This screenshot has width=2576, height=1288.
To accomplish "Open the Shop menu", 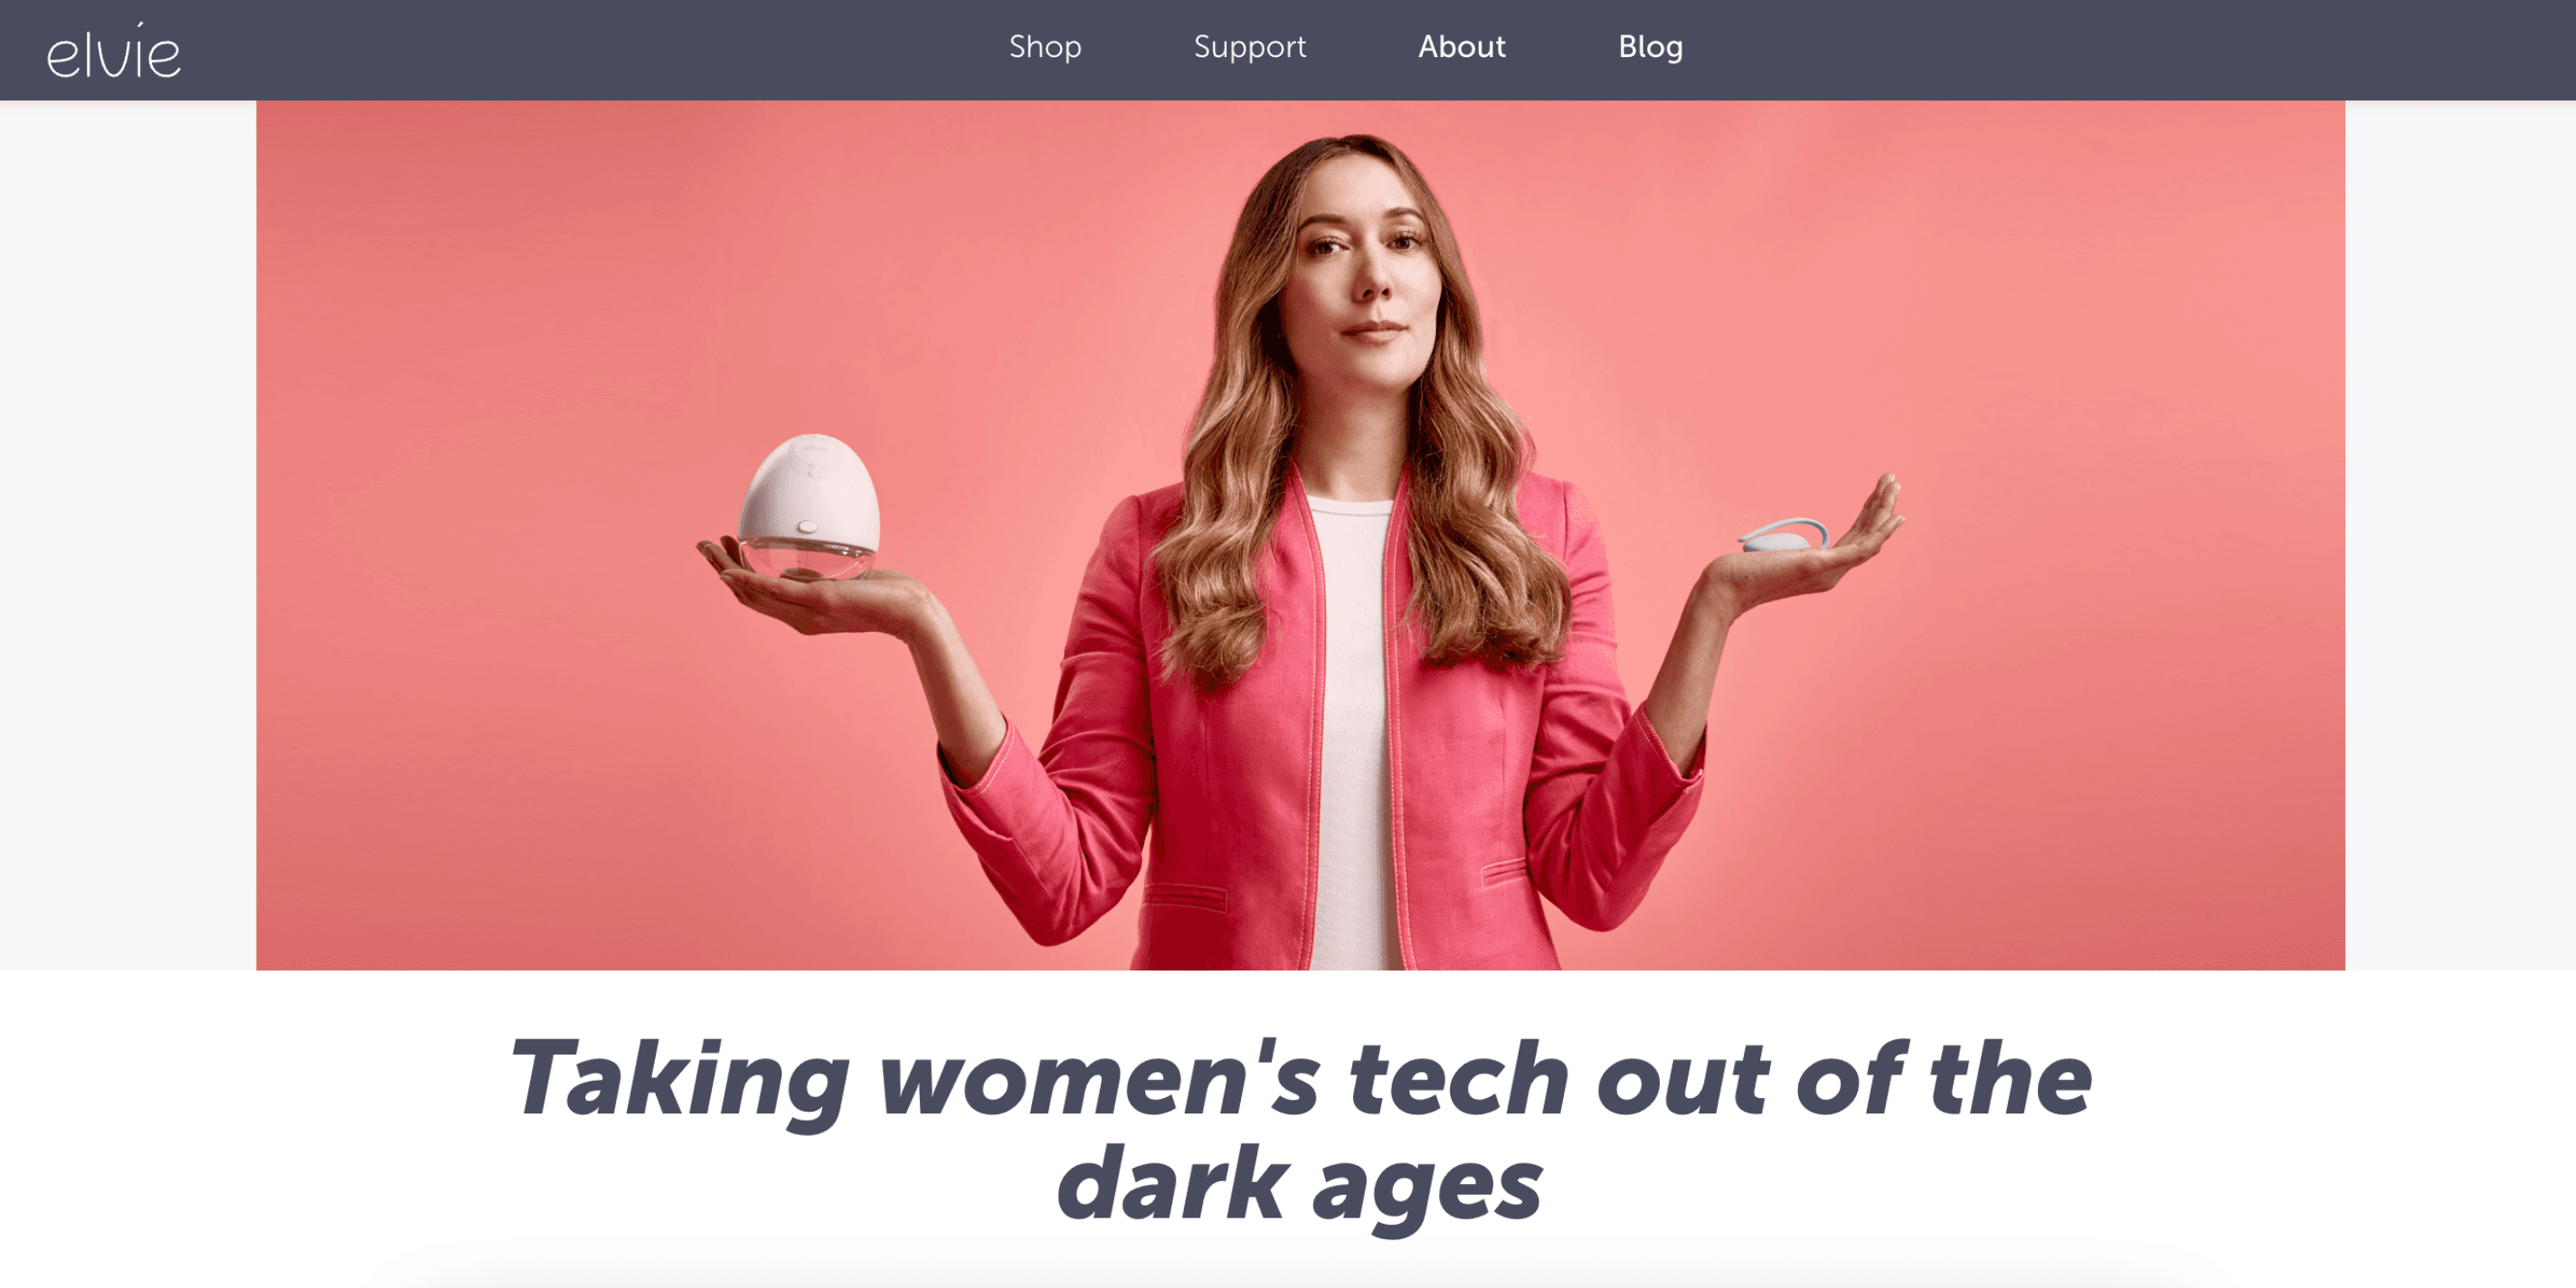I will click(x=1045, y=47).
